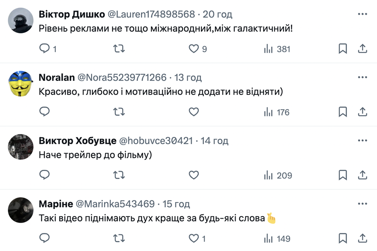377x251 pixels.
Task: Expand three-dot menu on Виктор Хобувце's post
Action: pyautogui.click(x=362, y=141)
